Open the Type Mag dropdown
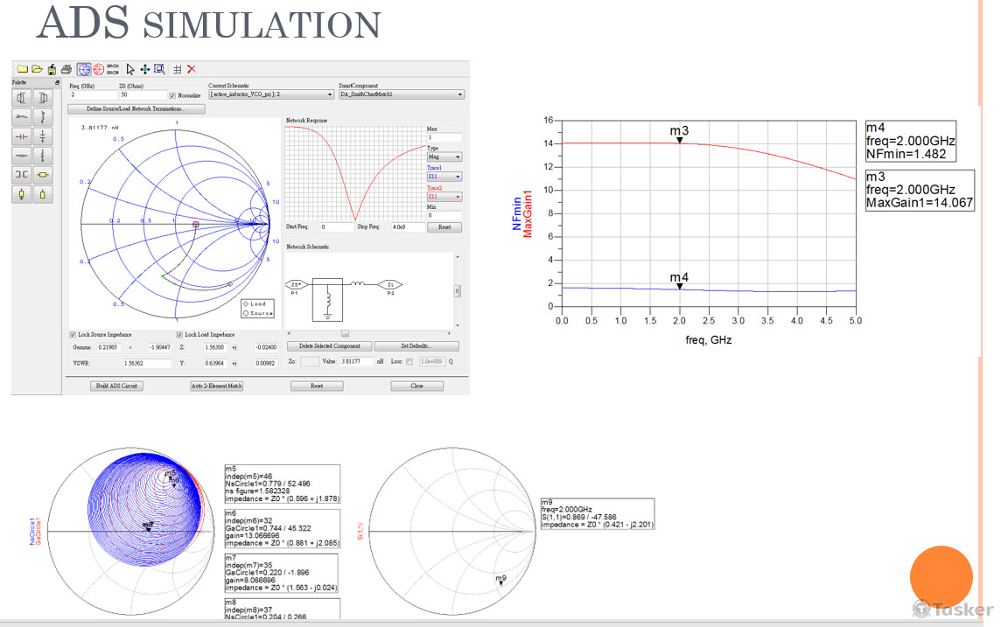 click(x=444, y=157)
